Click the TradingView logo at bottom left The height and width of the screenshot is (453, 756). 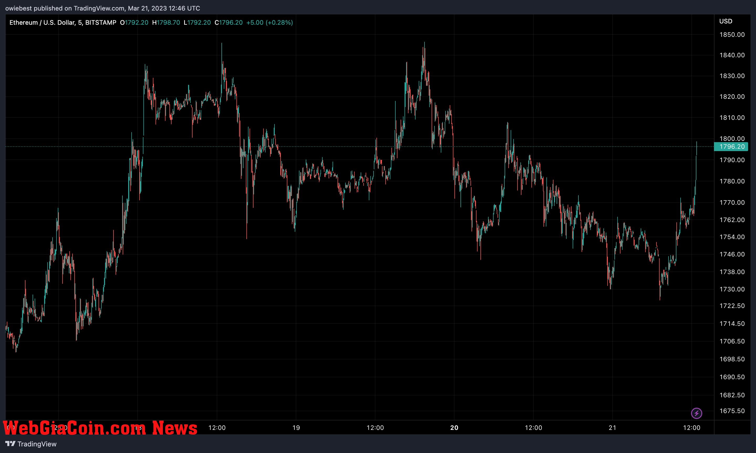click(x=31, y=444)
